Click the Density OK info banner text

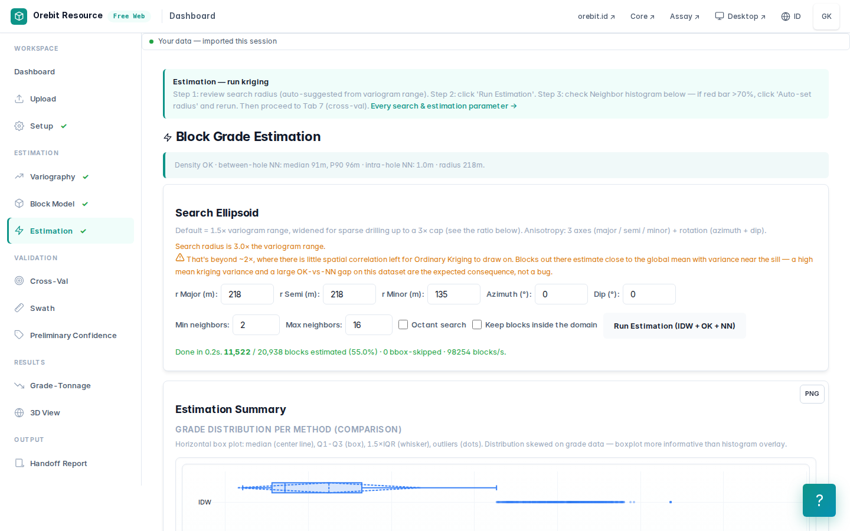[x=329, y=165]
